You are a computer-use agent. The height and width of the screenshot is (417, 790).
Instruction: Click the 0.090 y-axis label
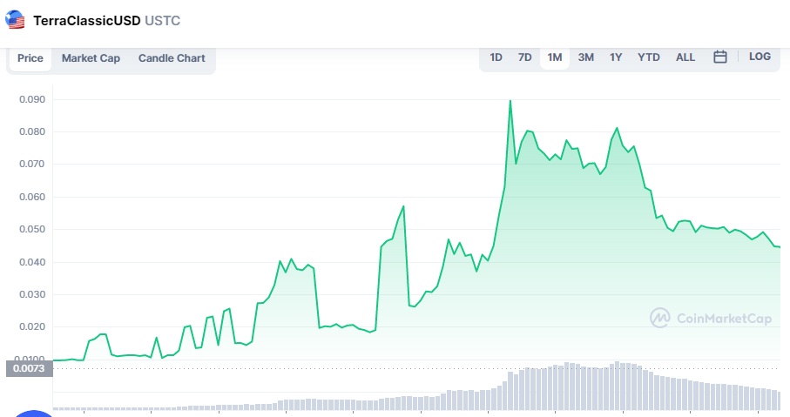[32, 99]
